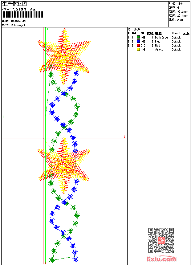Click the green '1' marker atop the vertical guide
This screenshot has height=265, width=191.
(47, 29)
